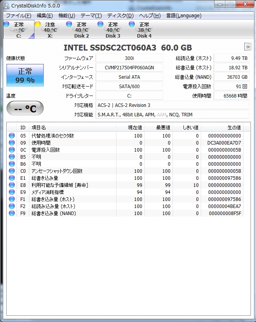Click the blue status orb for Disk 2
The image size is (256, 322).
click(69, 24)
